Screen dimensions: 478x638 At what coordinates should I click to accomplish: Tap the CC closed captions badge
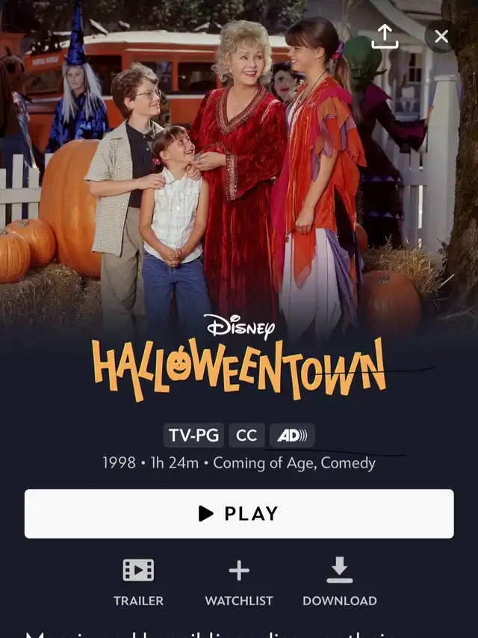pos(246,436)
